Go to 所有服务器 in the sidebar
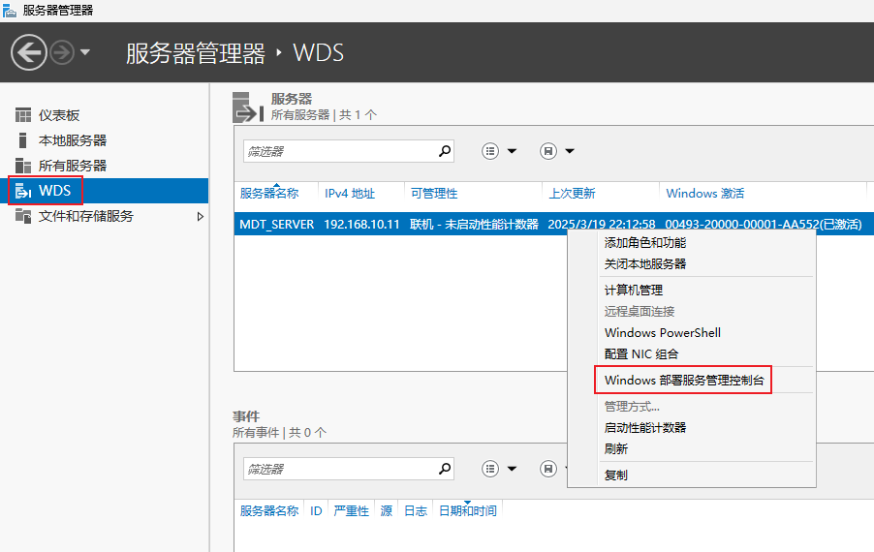 pyautogui.click(x=73, y=166)
